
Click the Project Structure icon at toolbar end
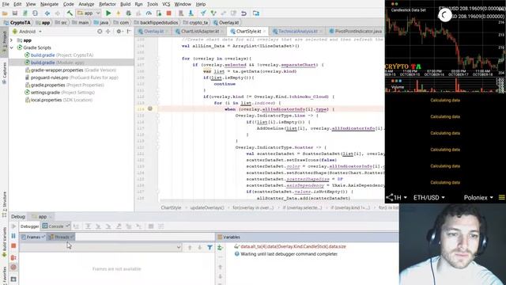256,13
